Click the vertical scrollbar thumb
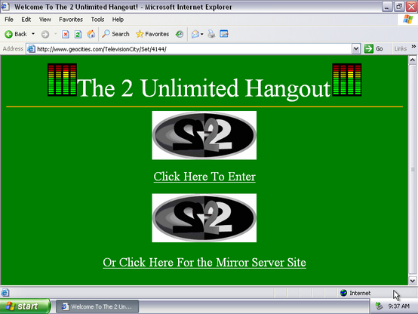 (413, 169)
